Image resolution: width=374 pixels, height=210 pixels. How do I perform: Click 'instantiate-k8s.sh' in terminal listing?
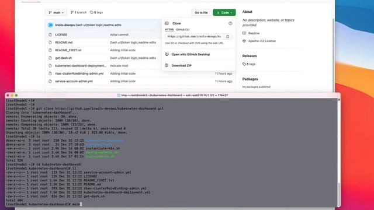click(103, 148)
